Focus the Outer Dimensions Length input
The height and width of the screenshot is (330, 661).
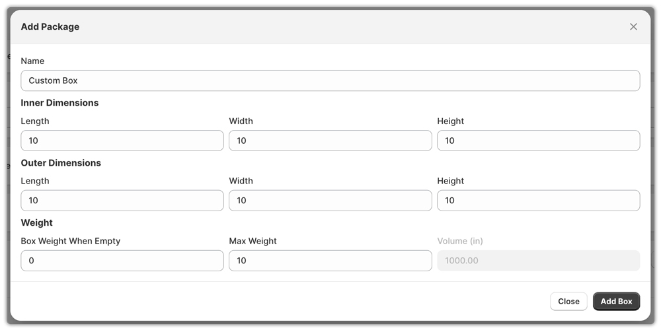click(x=122, y=201)
